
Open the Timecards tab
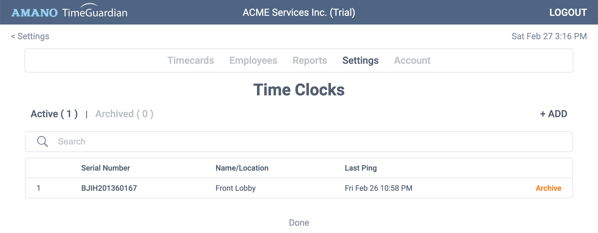click(191, 60)
